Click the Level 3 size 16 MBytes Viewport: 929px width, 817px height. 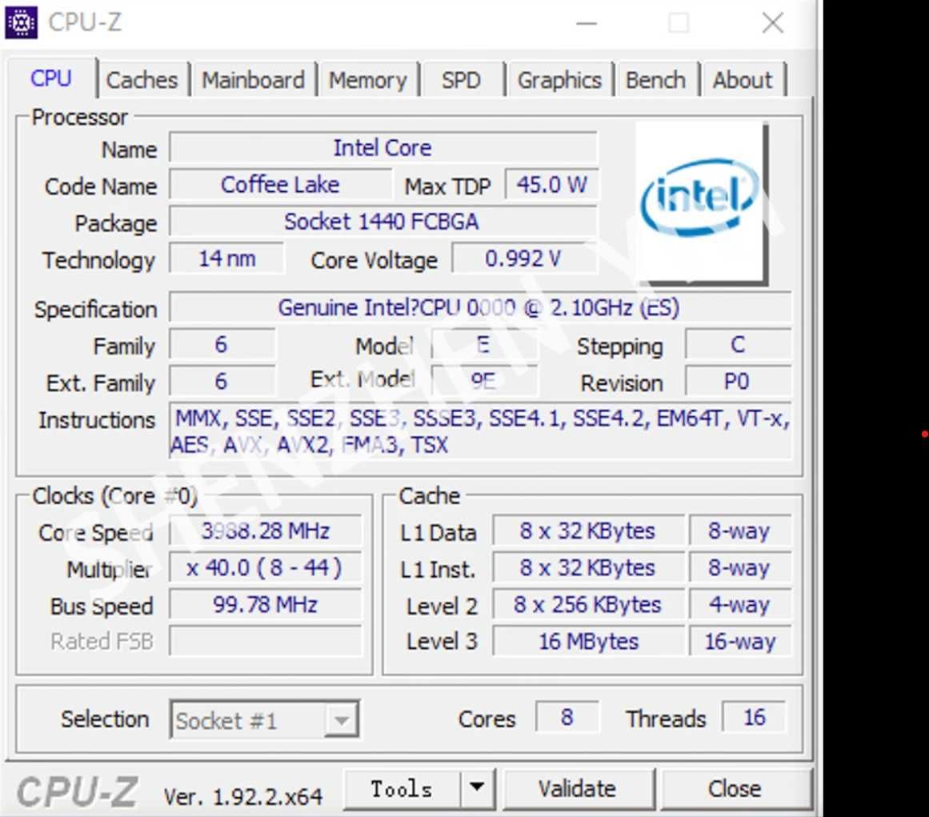click(588, 641)
